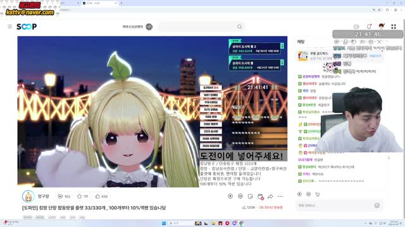
Task: Open the three-dot more options menu
Action: click(x=280, y=196)
